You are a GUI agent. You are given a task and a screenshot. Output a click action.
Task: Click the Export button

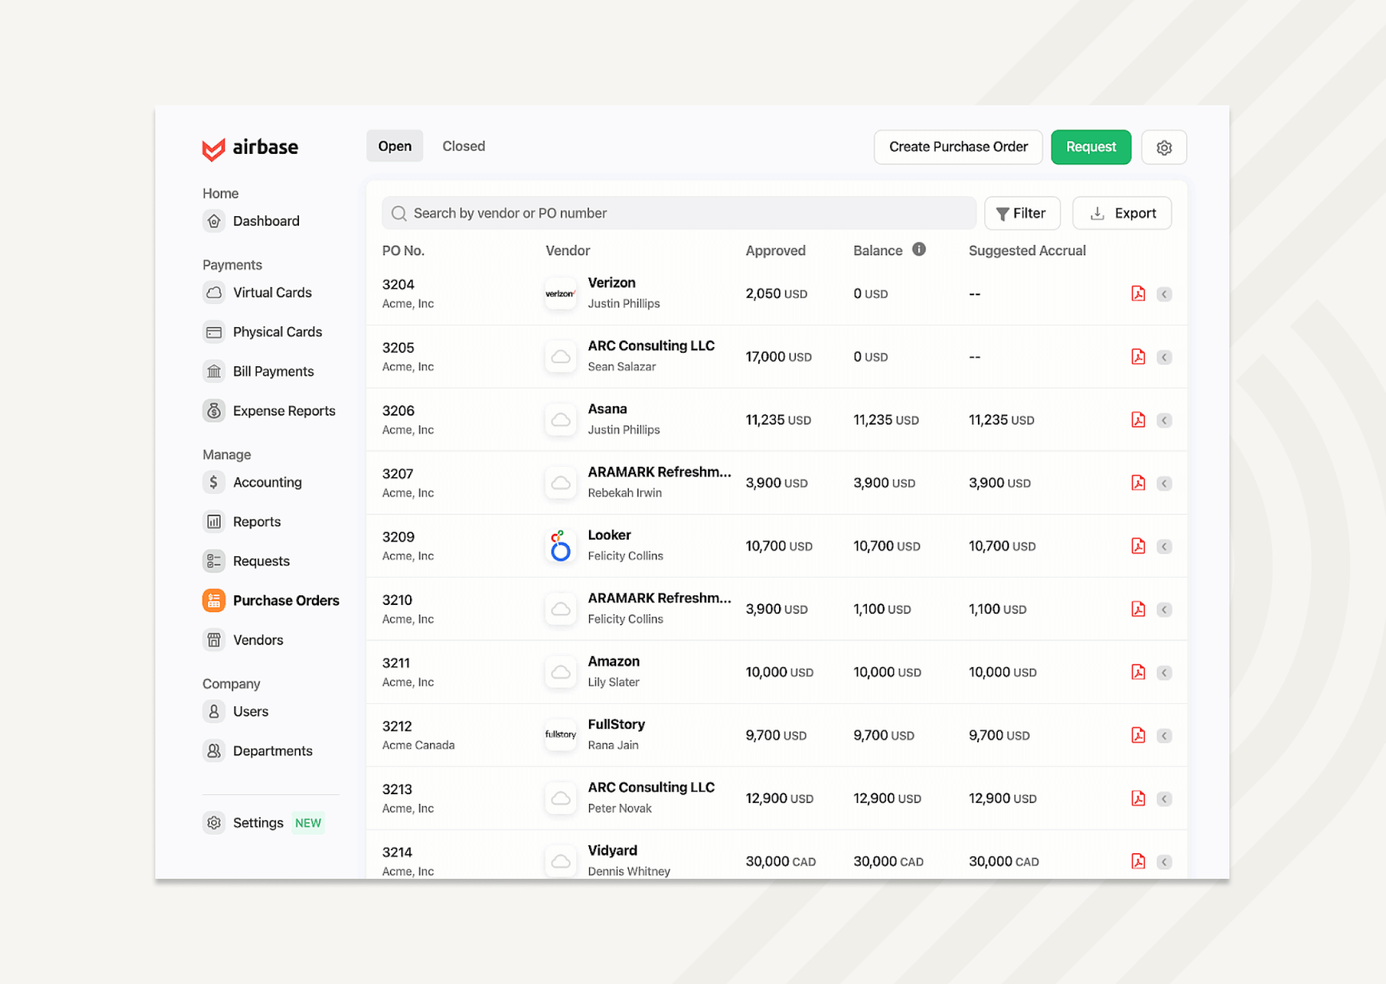(1122, 214)
